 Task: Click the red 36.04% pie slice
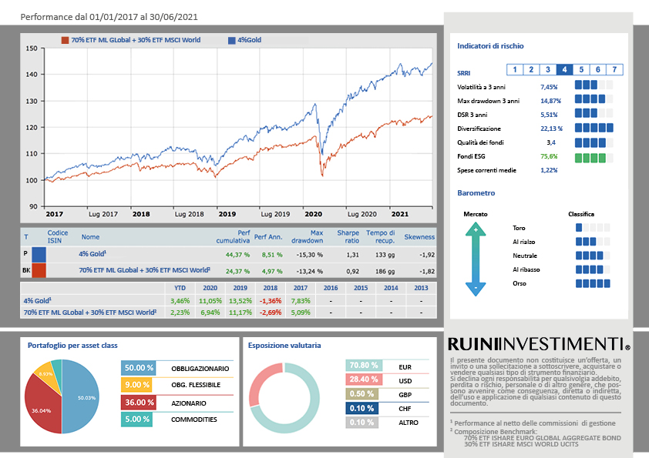coord(42,405)
